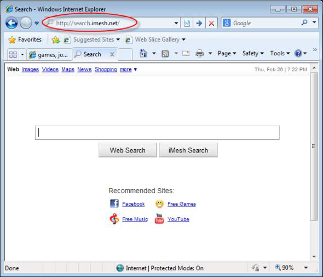Click the main page search text field

tap(157, 133)
